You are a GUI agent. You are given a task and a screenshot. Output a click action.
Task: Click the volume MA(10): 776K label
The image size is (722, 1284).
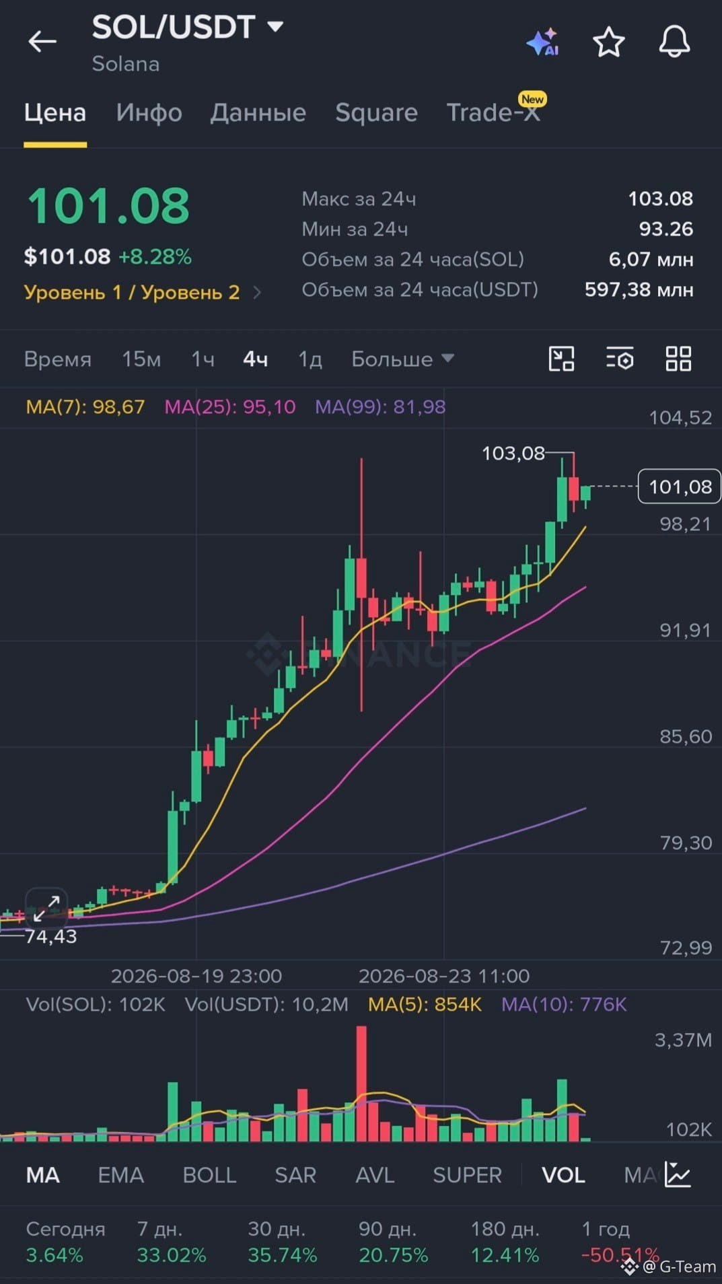click(x=564, y=1004)
